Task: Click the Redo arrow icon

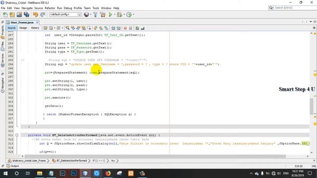Action: pyautogui.click(x=43, y=14)
